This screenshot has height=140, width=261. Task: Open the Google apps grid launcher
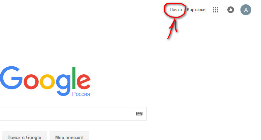pos(216,10)
